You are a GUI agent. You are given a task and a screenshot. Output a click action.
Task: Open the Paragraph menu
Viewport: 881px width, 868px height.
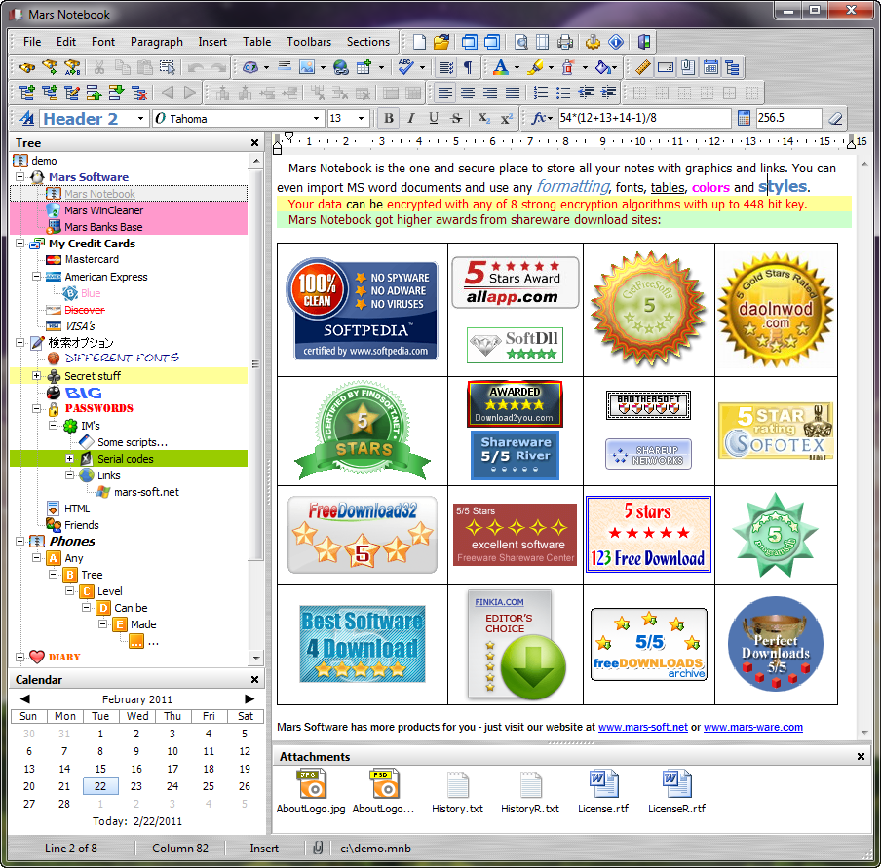(x=157, y=42)
